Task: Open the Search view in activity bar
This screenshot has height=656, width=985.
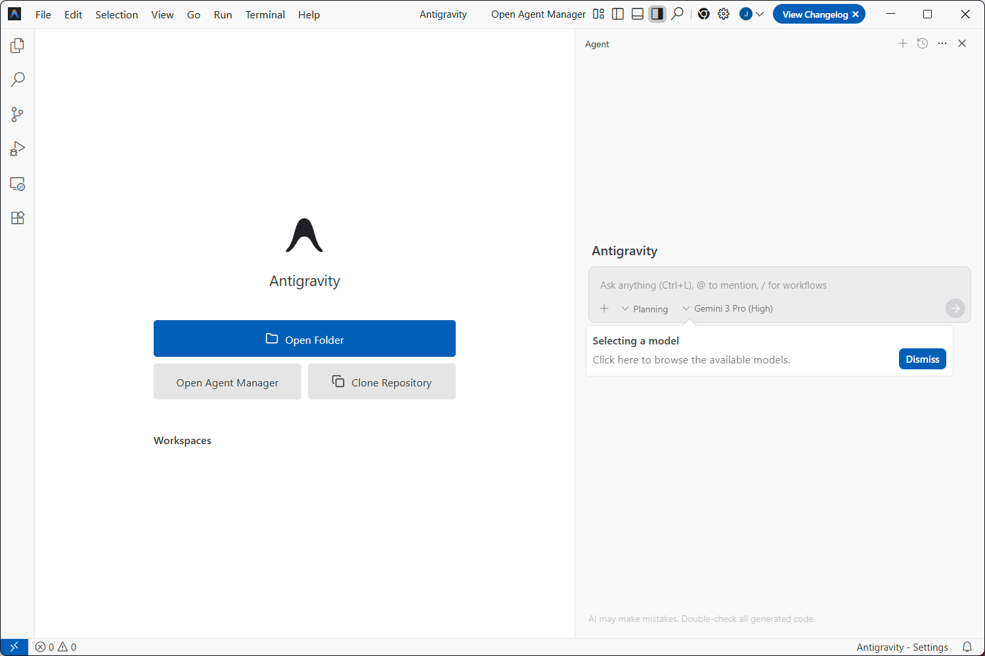Action: pos(18,79)
